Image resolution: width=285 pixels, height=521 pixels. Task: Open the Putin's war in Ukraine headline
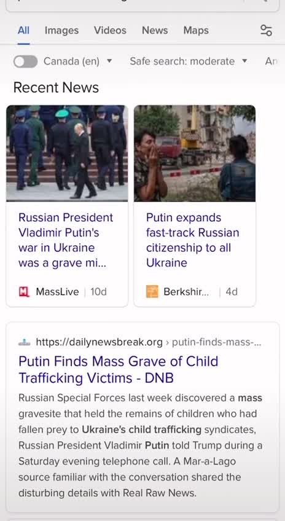coord(66,240)
